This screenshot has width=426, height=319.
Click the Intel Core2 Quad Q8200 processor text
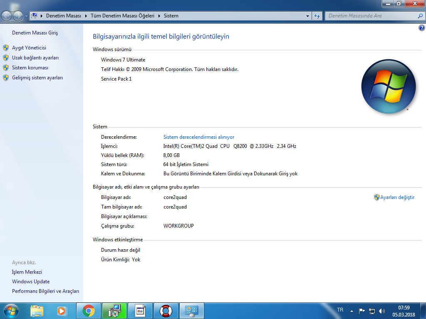point(230,146)
